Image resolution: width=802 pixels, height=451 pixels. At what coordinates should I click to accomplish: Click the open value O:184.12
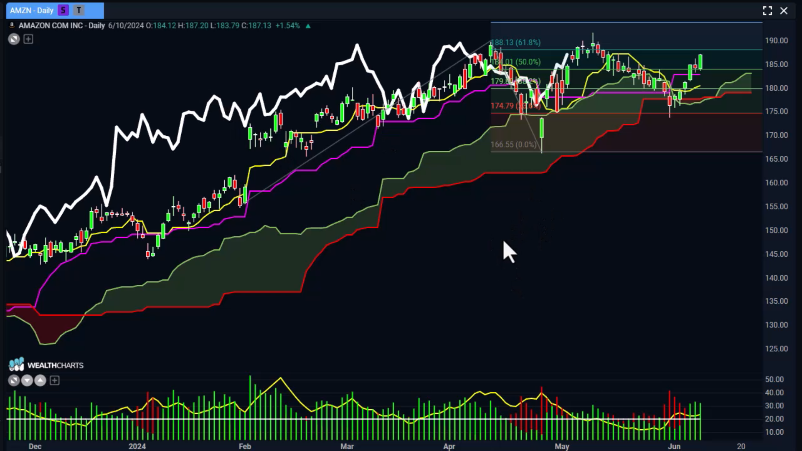tap(161, 25)
